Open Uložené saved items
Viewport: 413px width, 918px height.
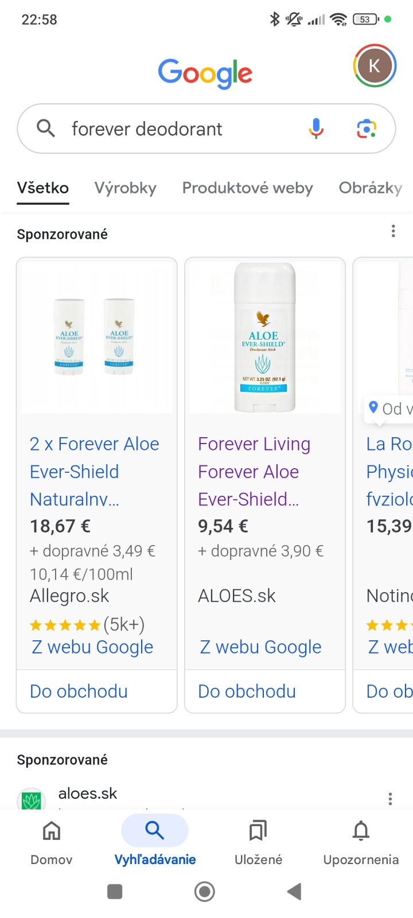(258, 842)
